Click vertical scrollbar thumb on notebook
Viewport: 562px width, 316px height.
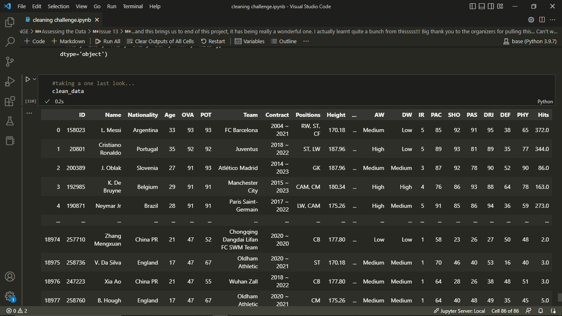coord(559,298)
